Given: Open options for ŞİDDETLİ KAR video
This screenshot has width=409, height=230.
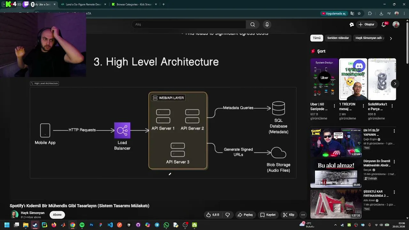Looking at the screenshot, I should 394,192.
